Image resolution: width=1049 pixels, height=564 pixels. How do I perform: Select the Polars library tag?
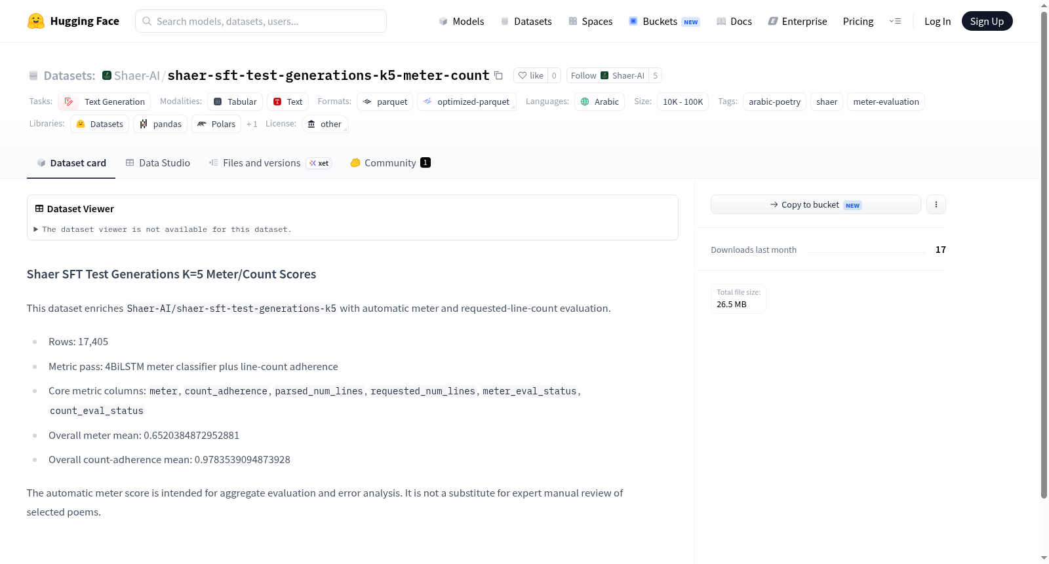[x=216, y=124]
